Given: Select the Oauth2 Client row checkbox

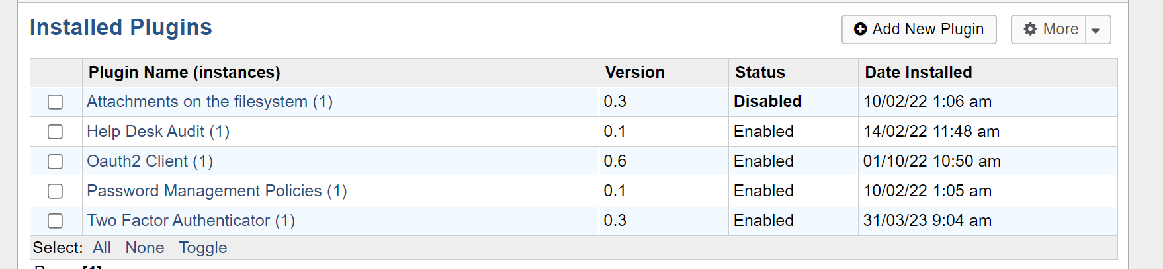Looking at the screenshot, I should 56,161.
